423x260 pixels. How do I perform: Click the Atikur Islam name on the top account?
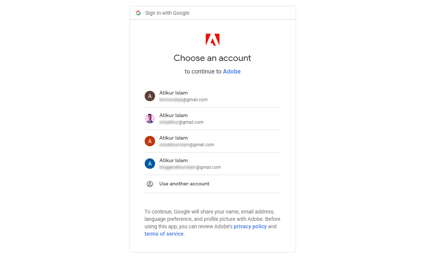pyautogui.click(x=174, y=93)
